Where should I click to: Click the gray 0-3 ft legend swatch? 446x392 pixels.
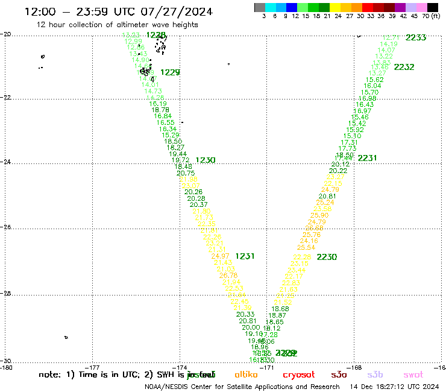point(260,7)
